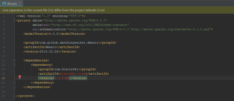Click the maven-4.0.0.xsd schema URL
234x101 pixels.
point(171,29)
